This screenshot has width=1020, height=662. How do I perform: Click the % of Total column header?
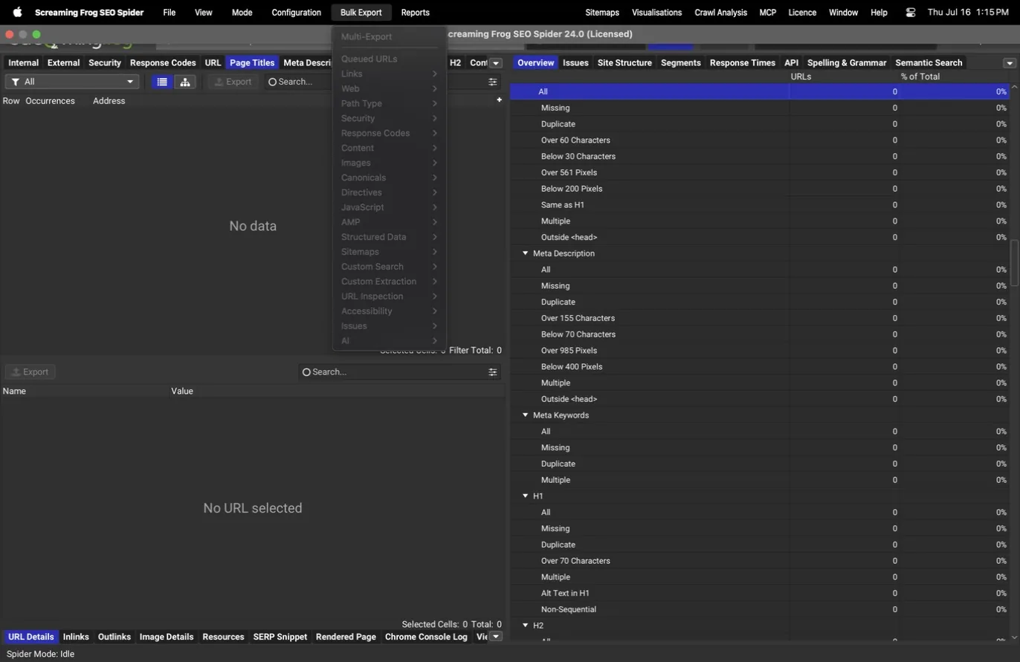tap(920, 77)
